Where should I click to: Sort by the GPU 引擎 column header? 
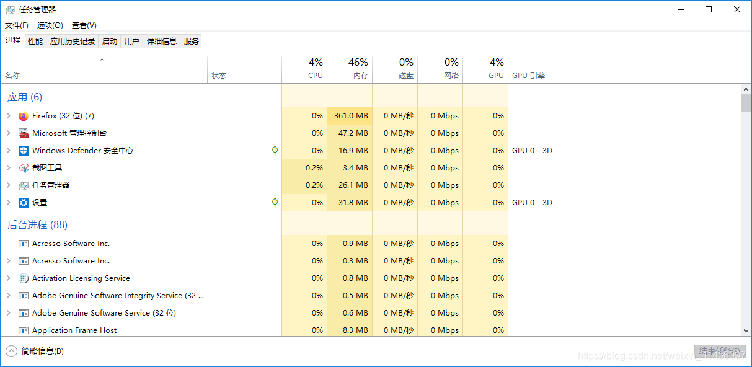tap(570, 69)
